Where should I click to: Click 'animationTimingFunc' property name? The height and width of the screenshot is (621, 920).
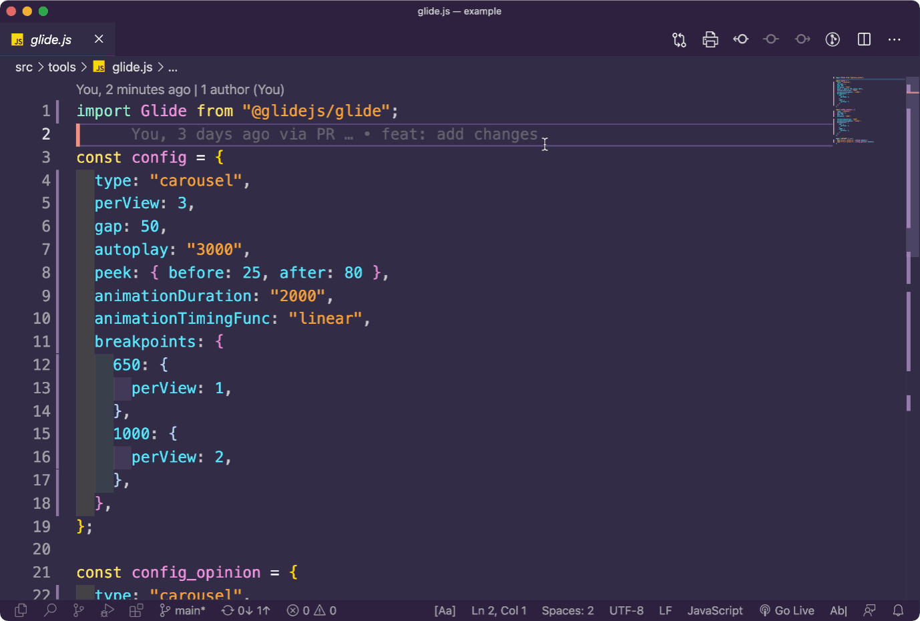(x=182, y=319)
